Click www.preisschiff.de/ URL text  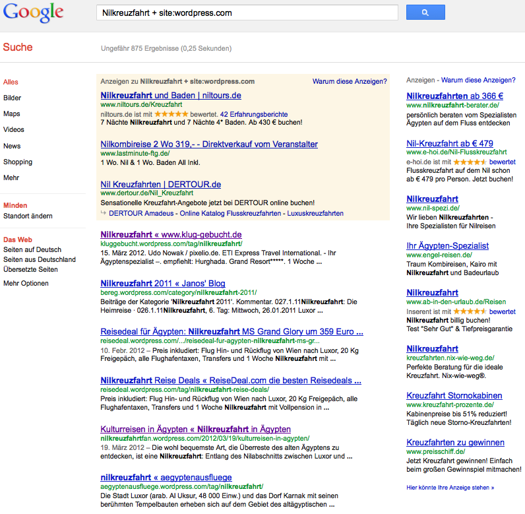pyautogui.click(x=436, y=451)
